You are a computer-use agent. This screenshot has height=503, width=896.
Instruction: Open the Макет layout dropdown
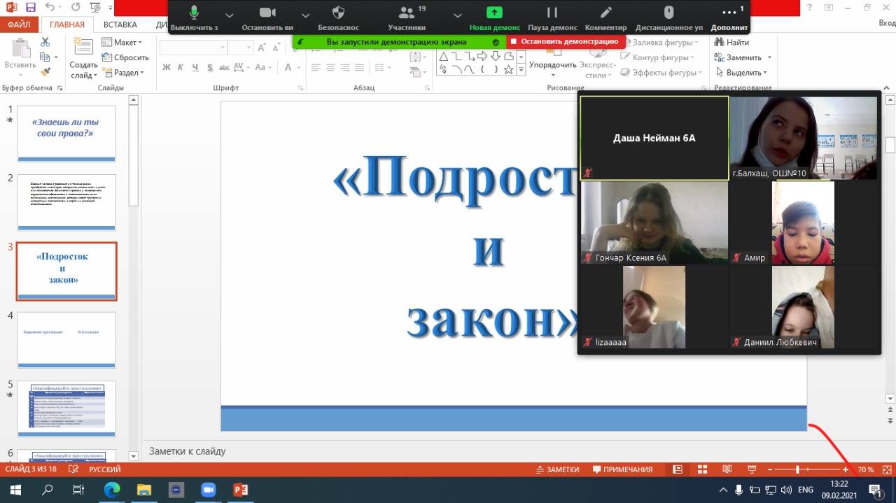coord(126,43)
